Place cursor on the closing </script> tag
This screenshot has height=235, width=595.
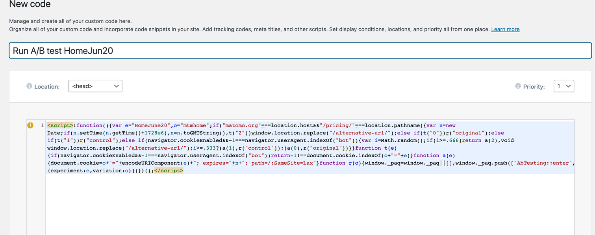tap(169, 171)
